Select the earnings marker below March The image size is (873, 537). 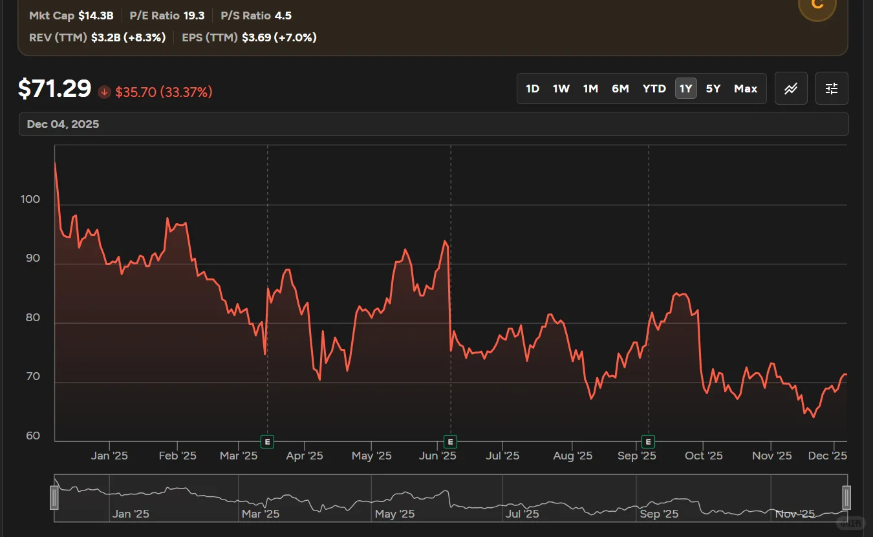click(x=267, y=441)
